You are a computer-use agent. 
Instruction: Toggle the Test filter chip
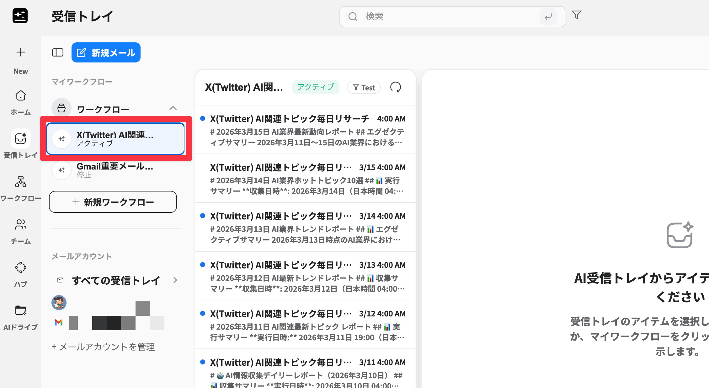coord(364,88)
